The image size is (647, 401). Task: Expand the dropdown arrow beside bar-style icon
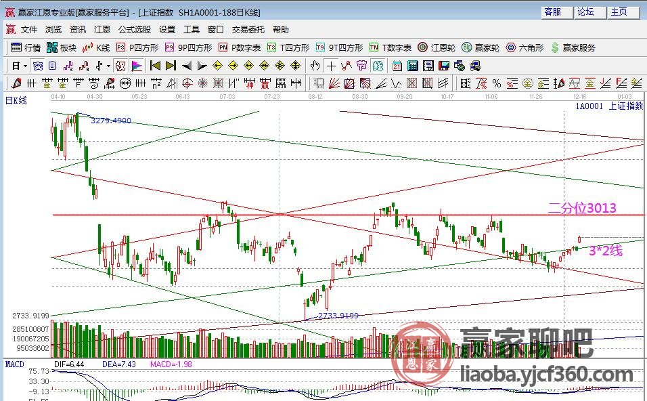coord(108,66)
